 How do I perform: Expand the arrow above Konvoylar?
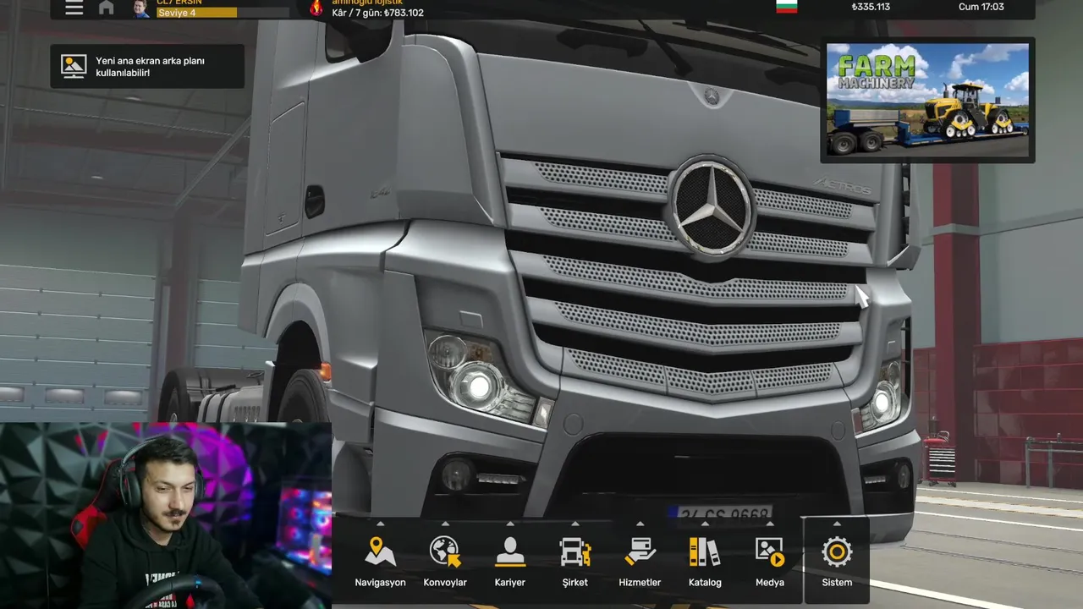click(x=445, y=524)
